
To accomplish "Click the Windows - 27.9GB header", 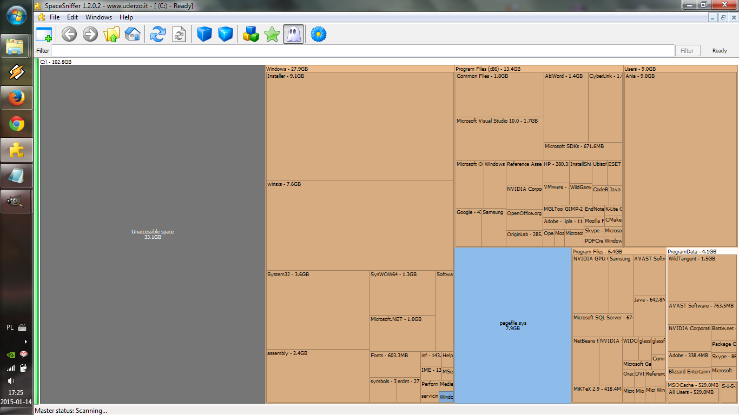I will point(360,69).
